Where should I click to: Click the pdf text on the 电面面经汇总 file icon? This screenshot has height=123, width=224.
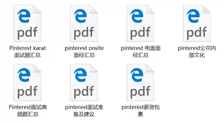[x=140, y=33]
